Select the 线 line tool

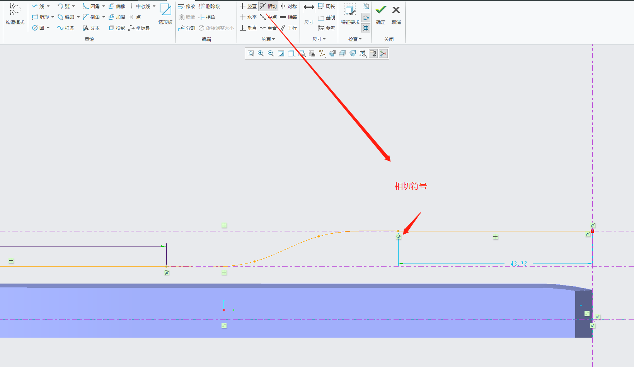[x=38, y=7]
